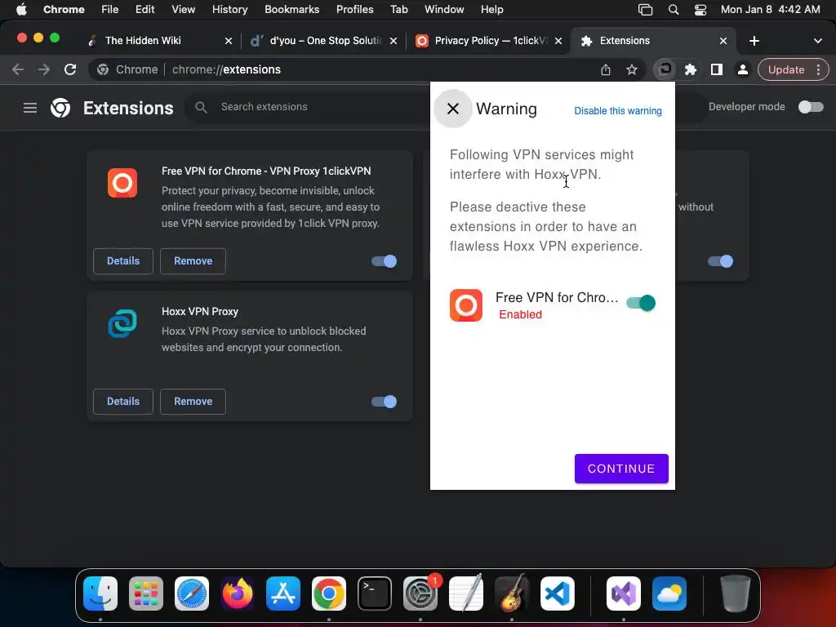Click the Hoxx VPN toolbar extension icon
The image size is (836, 627).
click(665, 69)
